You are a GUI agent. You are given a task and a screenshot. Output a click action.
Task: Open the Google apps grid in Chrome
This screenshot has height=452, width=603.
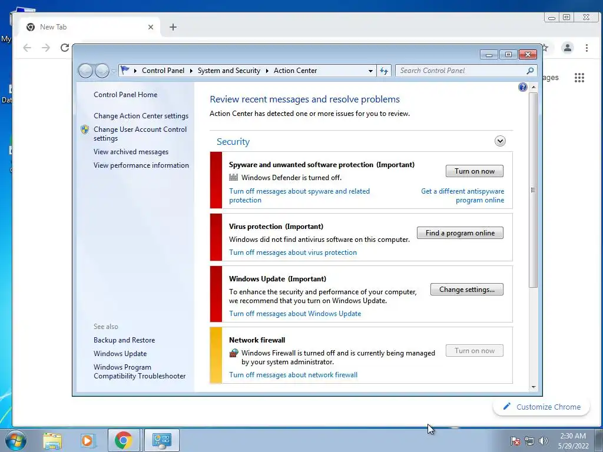tap(579, 78)
